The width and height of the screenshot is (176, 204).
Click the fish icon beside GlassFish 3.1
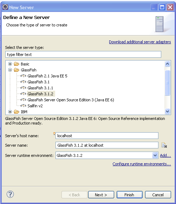[23, 82]
